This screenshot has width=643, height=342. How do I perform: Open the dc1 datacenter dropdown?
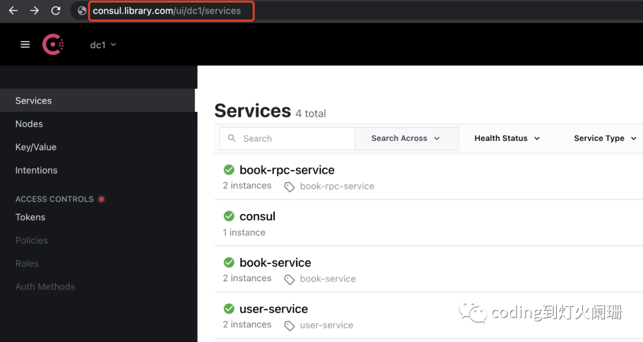(x=103, y=45)
